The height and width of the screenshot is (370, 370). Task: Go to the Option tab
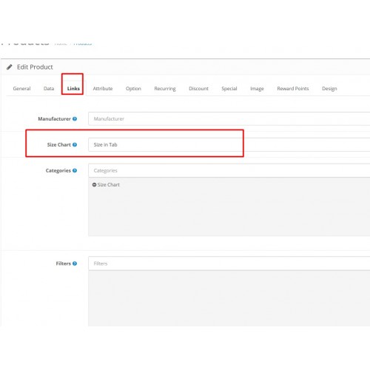pyautogui.click(x=133, y=89)
